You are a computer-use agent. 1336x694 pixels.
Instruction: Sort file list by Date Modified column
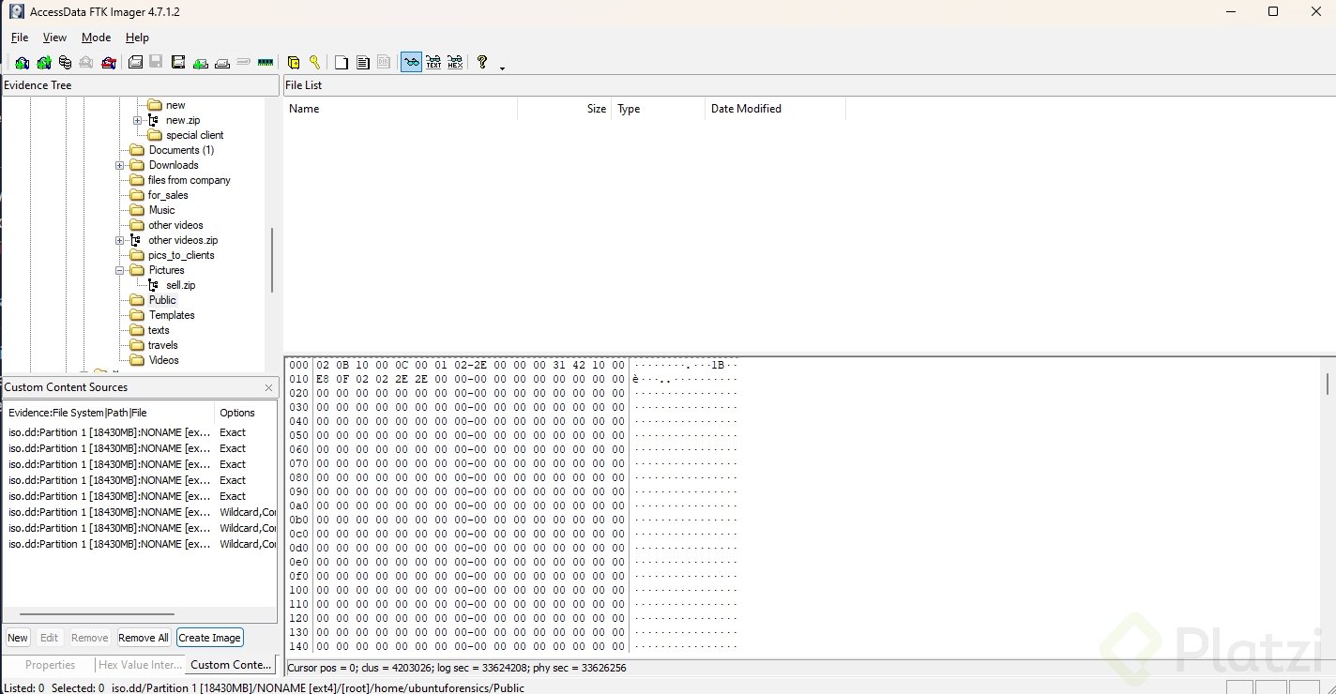[x=776, y=109]
